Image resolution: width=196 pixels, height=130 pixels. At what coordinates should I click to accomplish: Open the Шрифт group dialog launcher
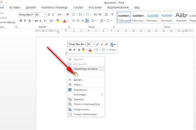(69, 27)
